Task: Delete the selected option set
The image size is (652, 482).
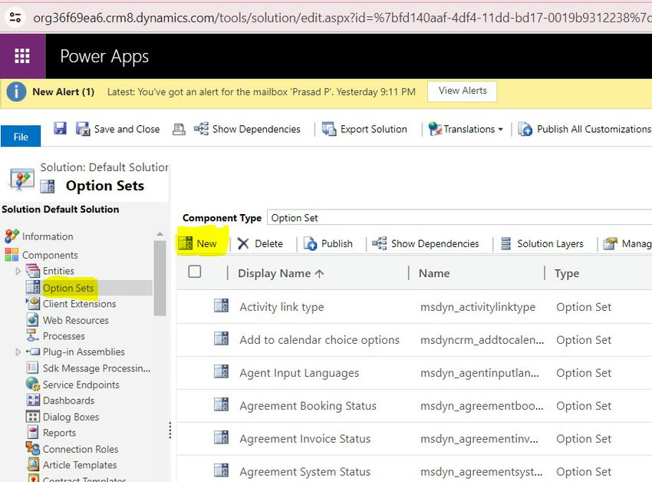Action: [x=261, y=243]
